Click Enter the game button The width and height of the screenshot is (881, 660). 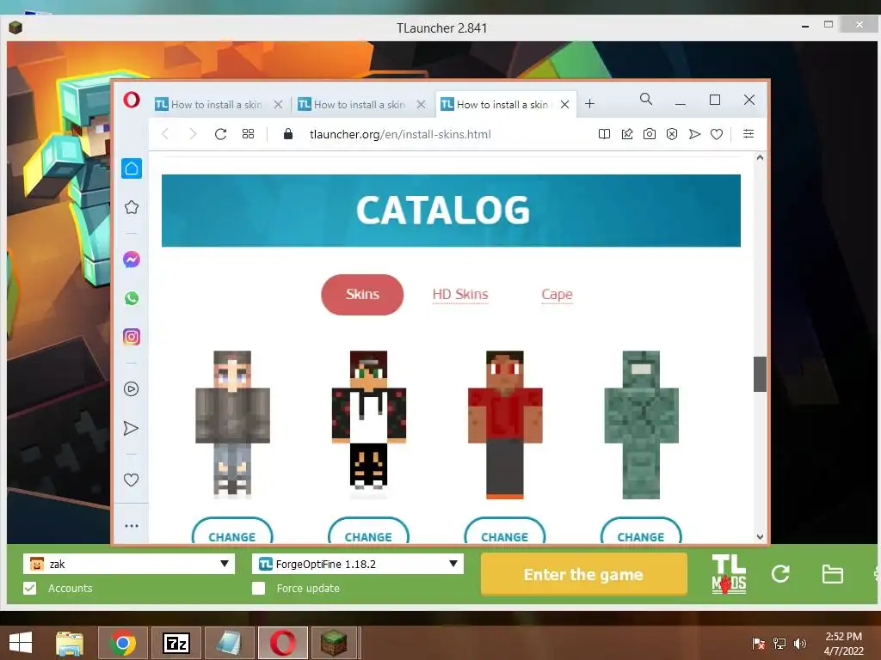click(x=584, y=574)
